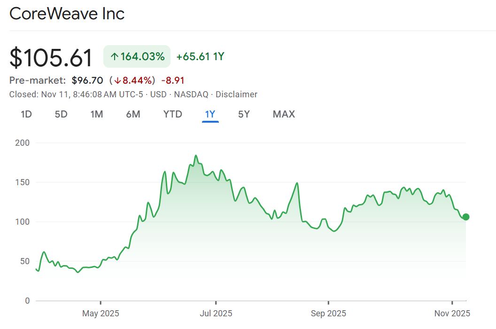This screenshot has width=496, height=329.
Task: Click the Sep 2025 axis label
Action: (328, 313)
